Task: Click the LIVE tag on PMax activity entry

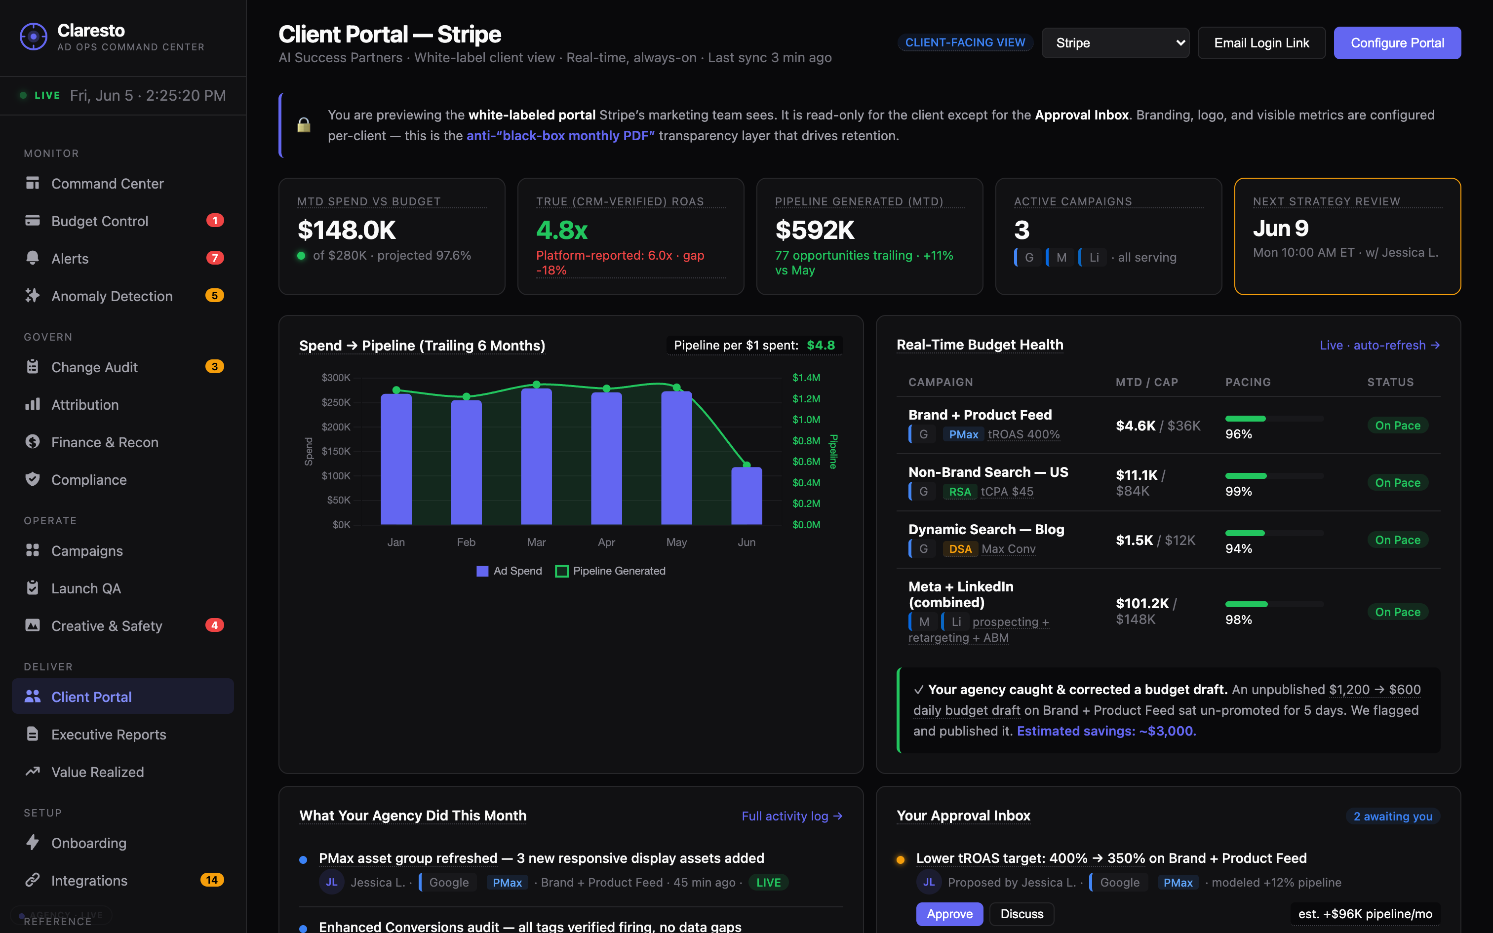Action: 768,883
